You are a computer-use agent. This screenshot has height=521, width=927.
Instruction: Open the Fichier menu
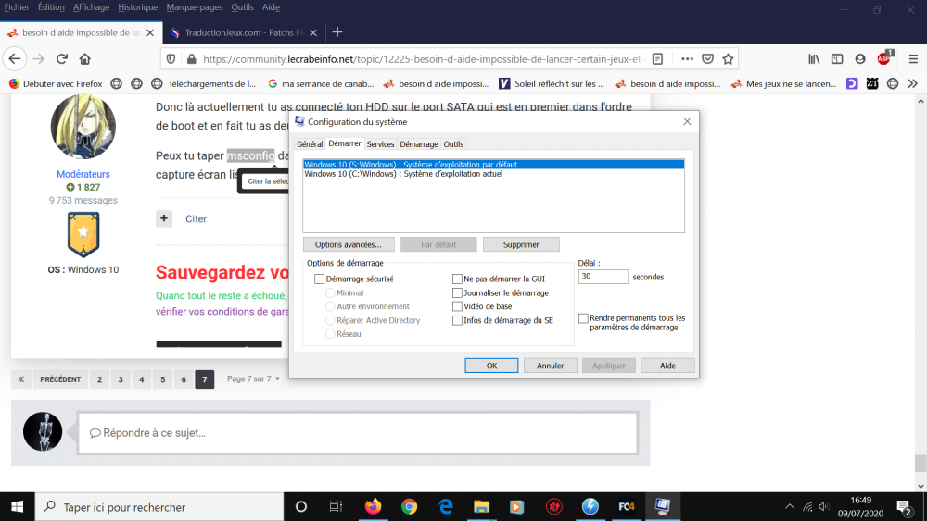(17, 7)
